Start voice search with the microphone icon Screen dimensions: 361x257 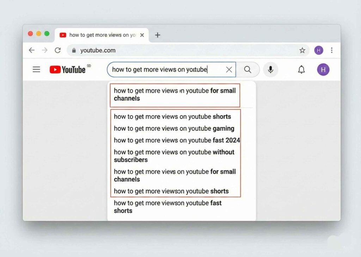pos(270,70)
